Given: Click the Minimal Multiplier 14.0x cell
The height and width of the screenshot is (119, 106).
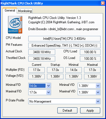Looking at the screenshot, I should pyautogui.click(x=74, y=70).
